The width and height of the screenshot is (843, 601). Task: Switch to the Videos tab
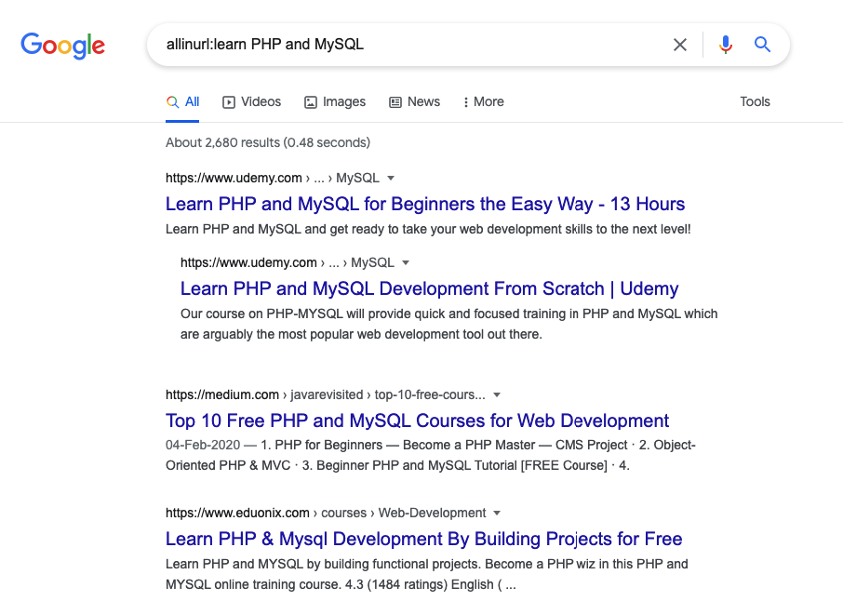251,101
